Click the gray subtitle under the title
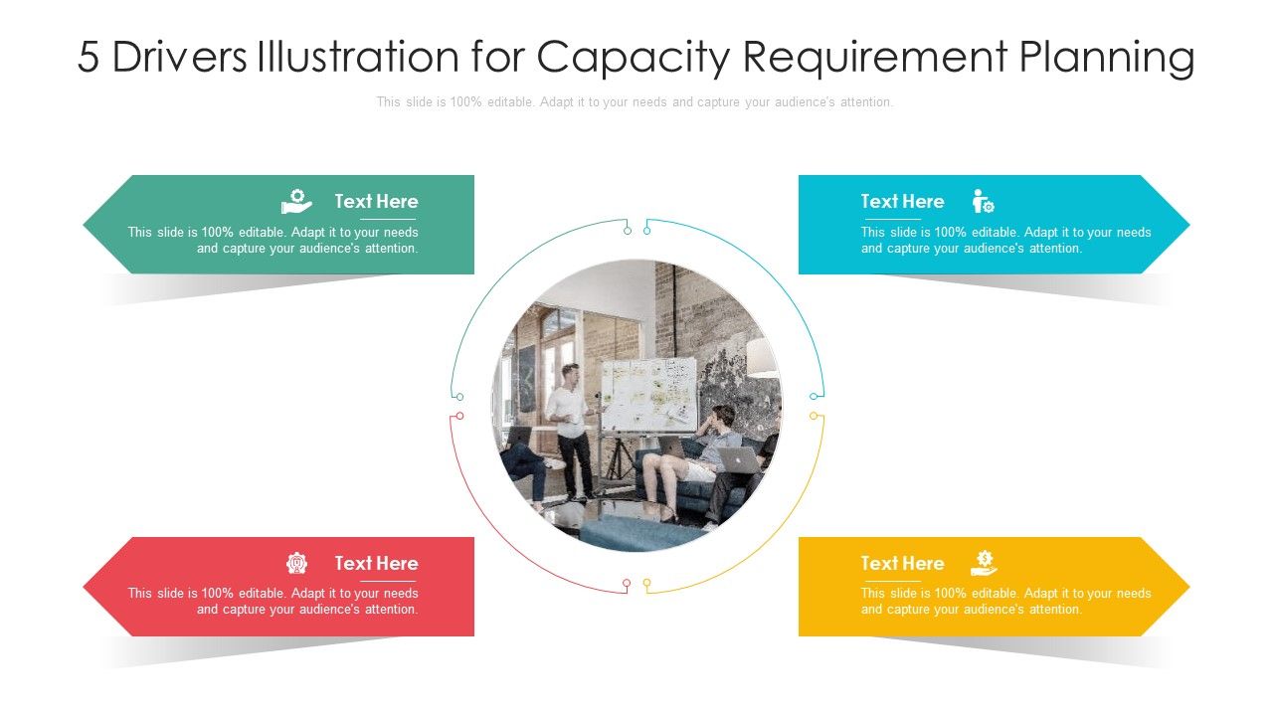The width and height of the screenshot is (1273, 716). [635, 102]
